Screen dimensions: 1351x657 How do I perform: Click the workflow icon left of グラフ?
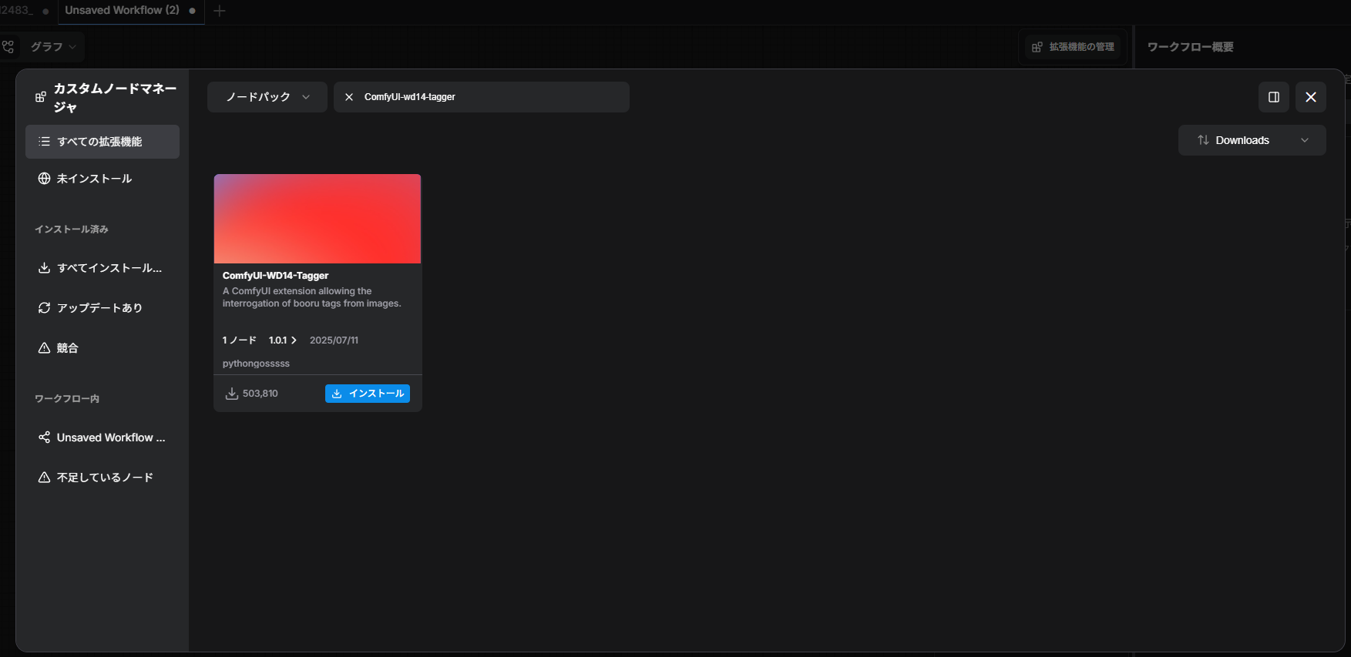8,47
